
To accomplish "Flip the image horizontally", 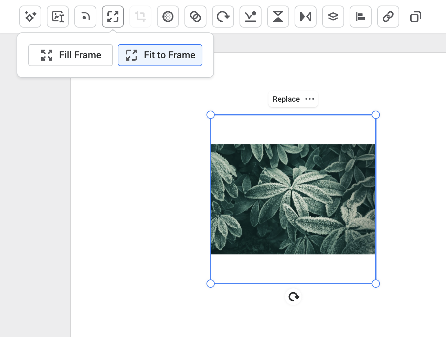I will tap(306, 17).
